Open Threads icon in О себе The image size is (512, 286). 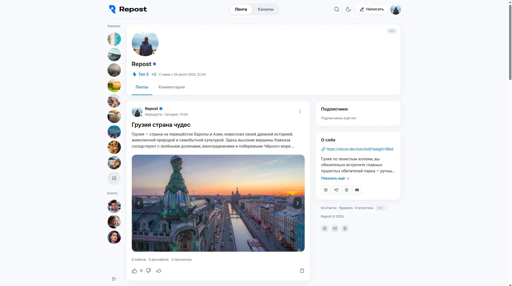[346, 190]
